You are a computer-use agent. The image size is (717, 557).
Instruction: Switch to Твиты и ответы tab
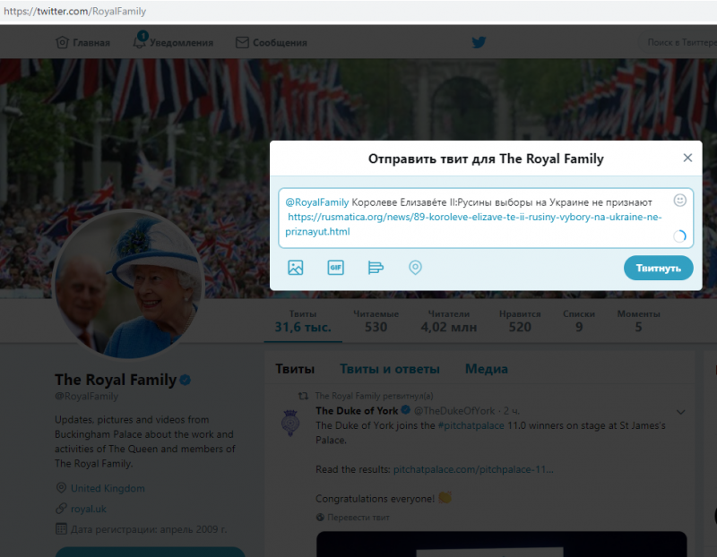[x=390, y=369]
